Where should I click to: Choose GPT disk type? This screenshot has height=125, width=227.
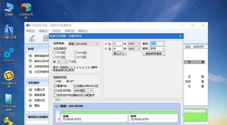click(68, 81)
